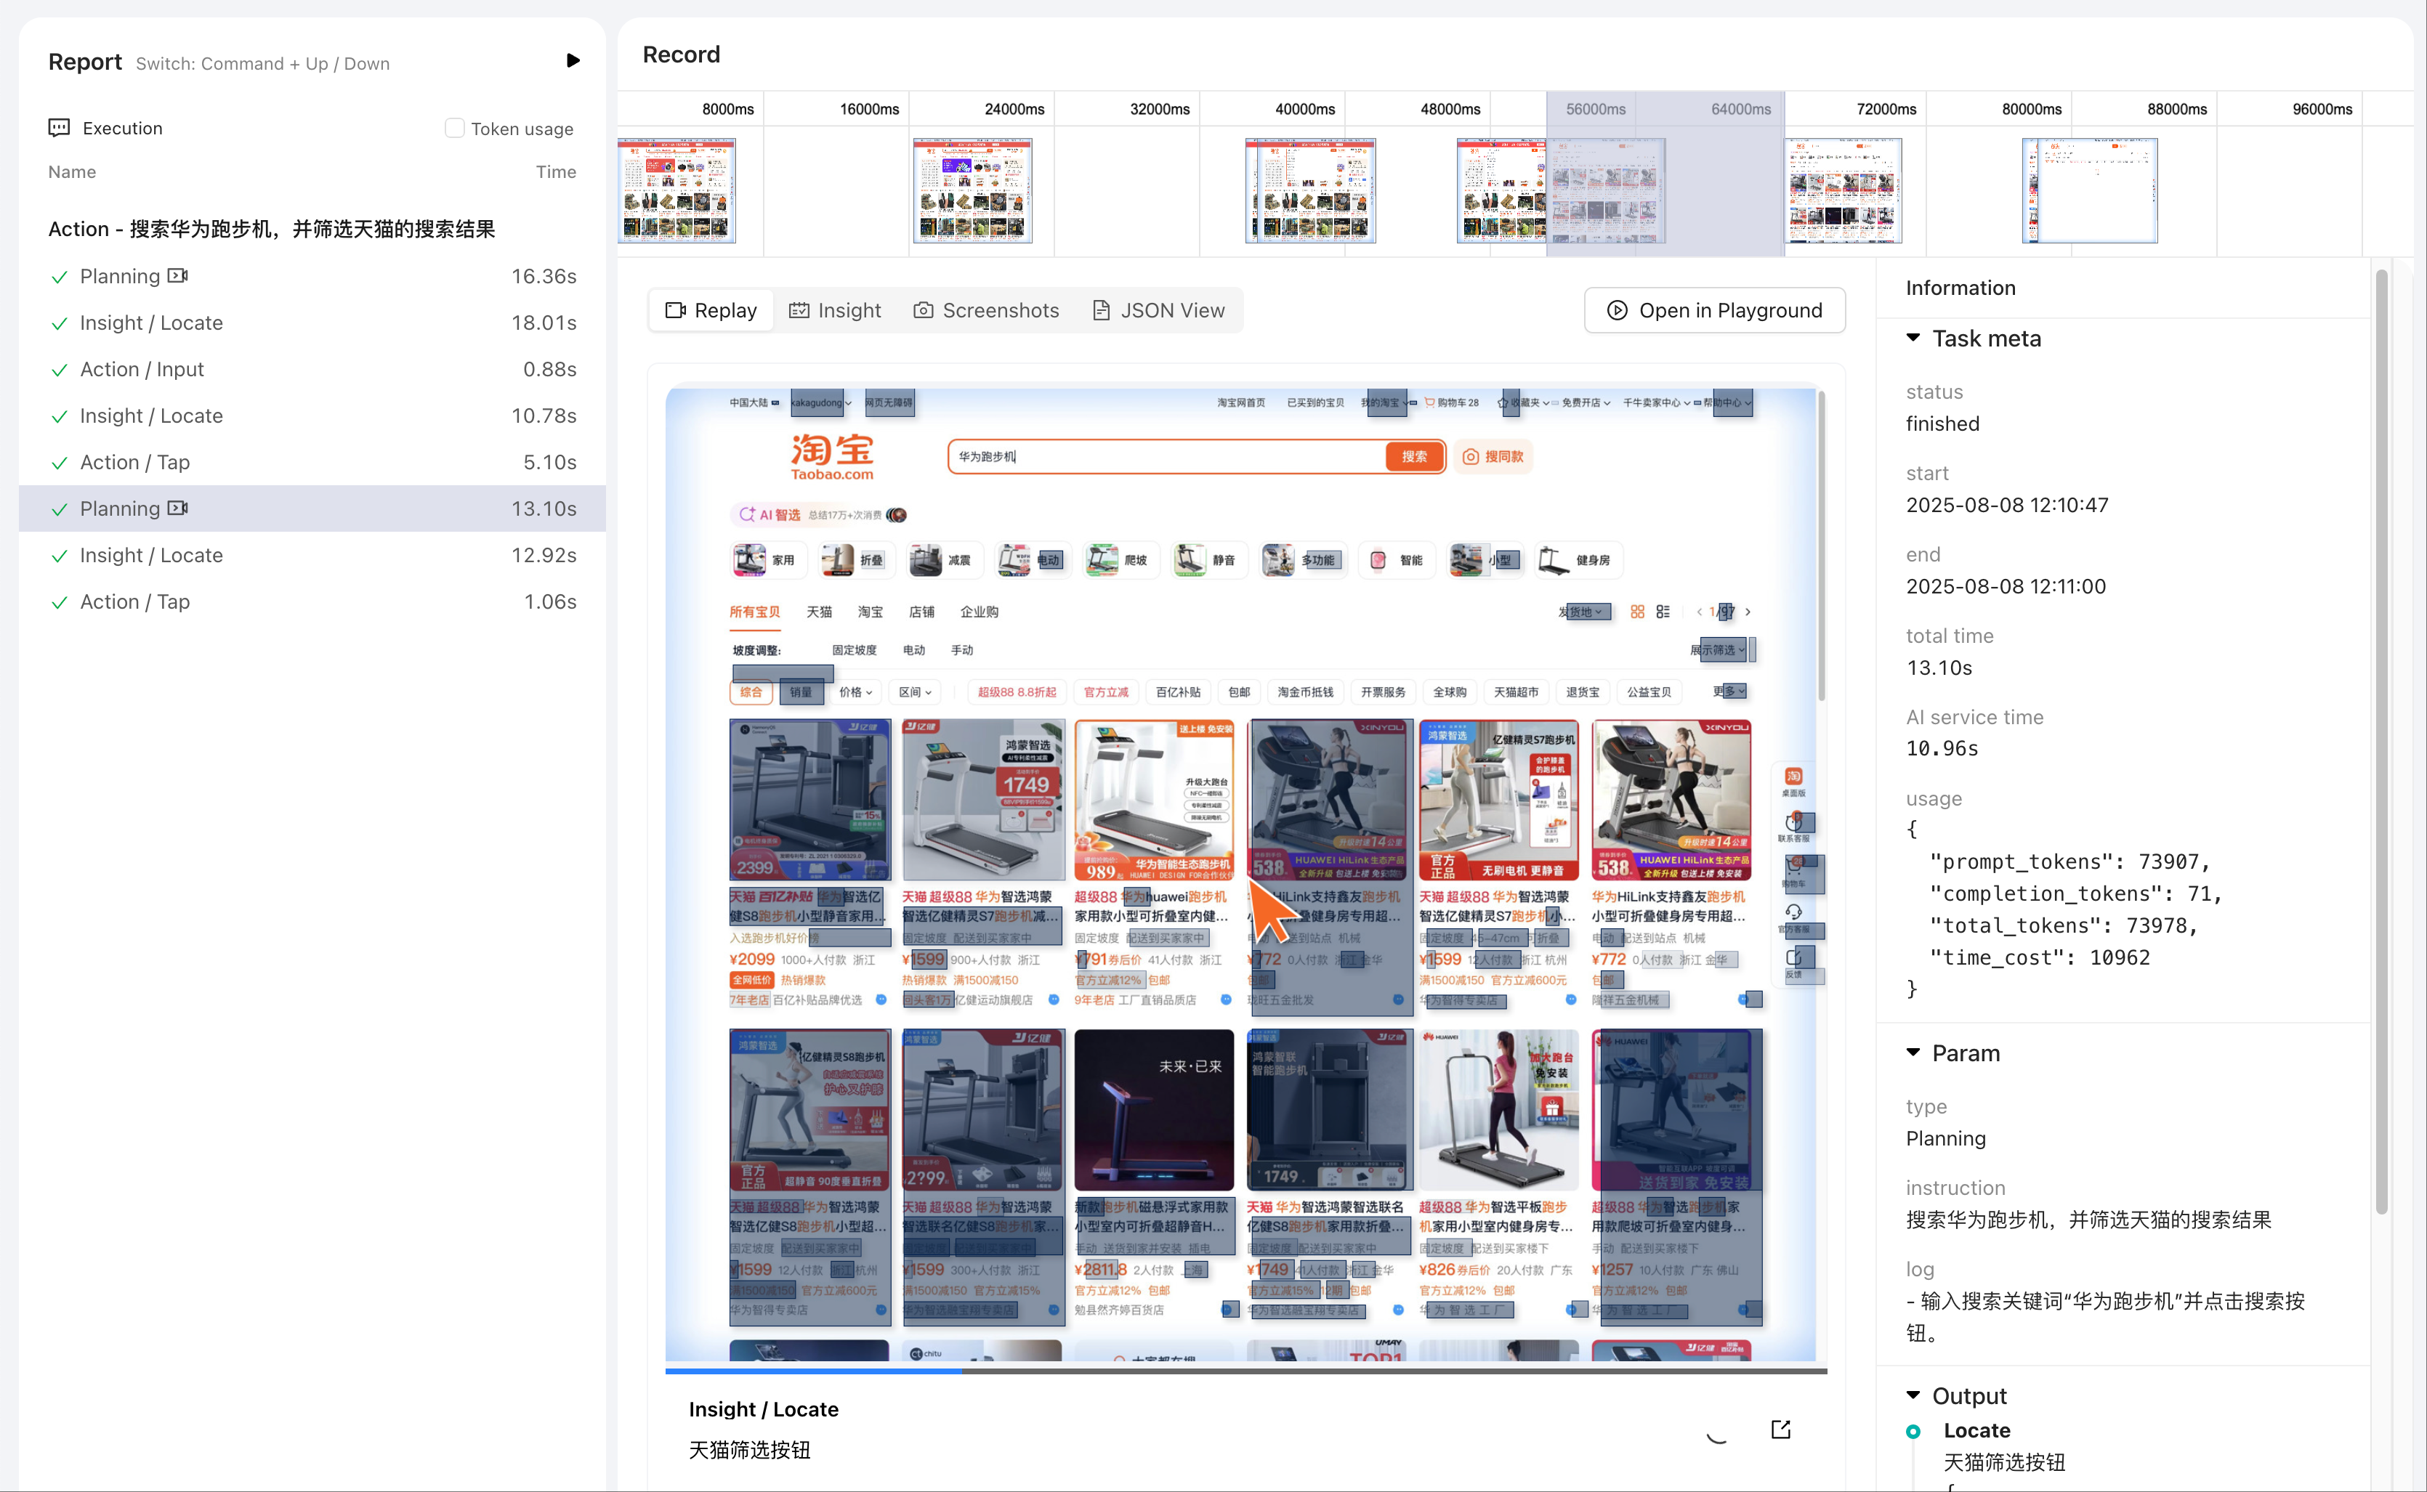Click Open in Playground button
2427x1492 pixels.
click(x=1714, y=311)
